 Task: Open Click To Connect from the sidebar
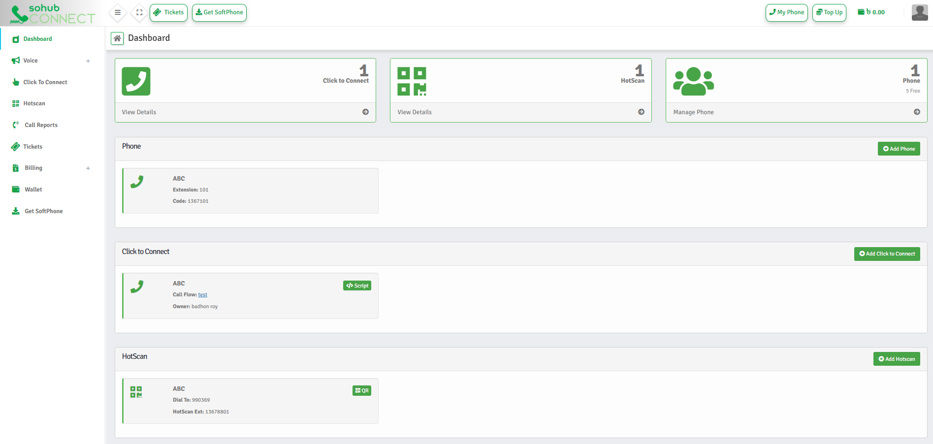(45, 82)
